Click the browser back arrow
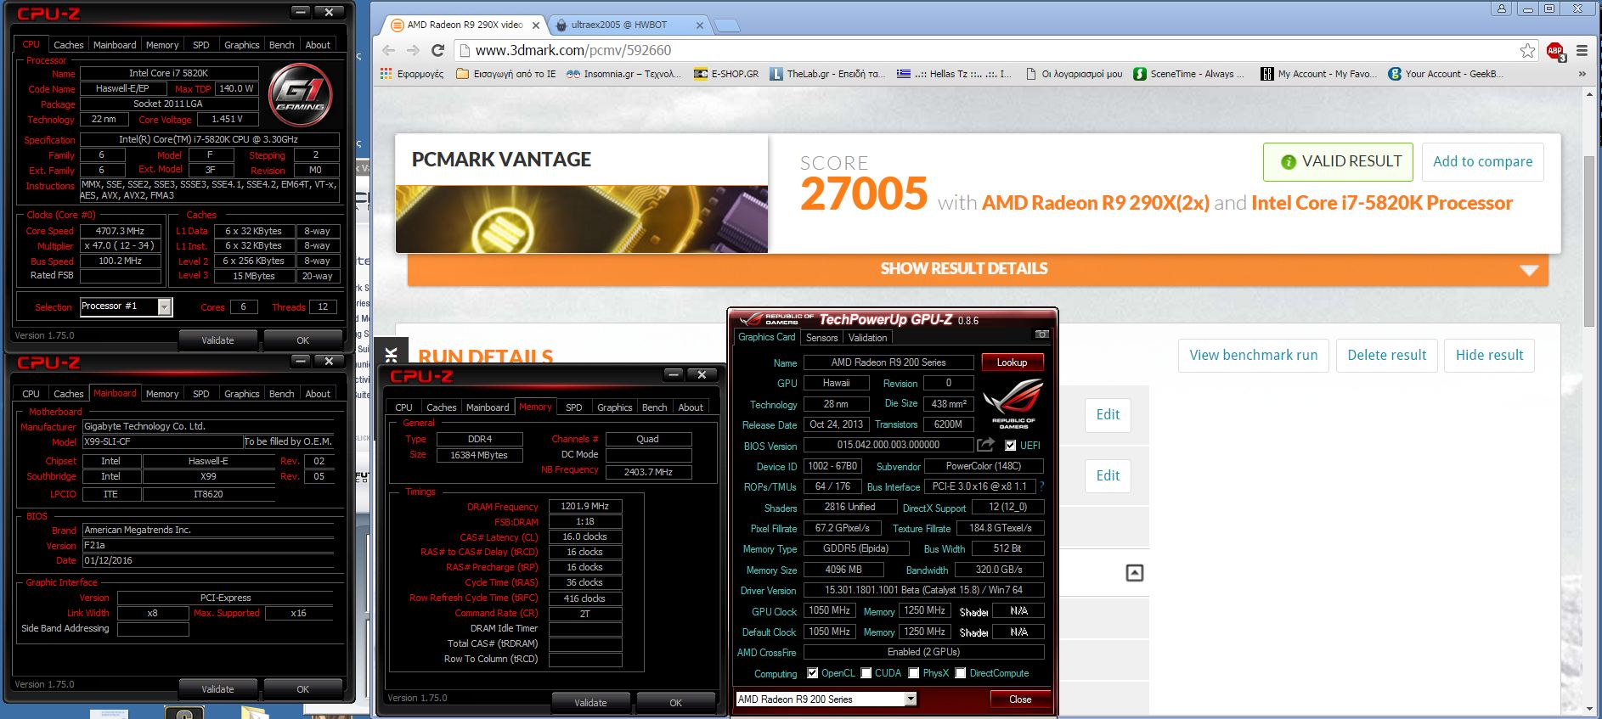1602x719 pixels. pyautogui.click(x=389, y=50)
